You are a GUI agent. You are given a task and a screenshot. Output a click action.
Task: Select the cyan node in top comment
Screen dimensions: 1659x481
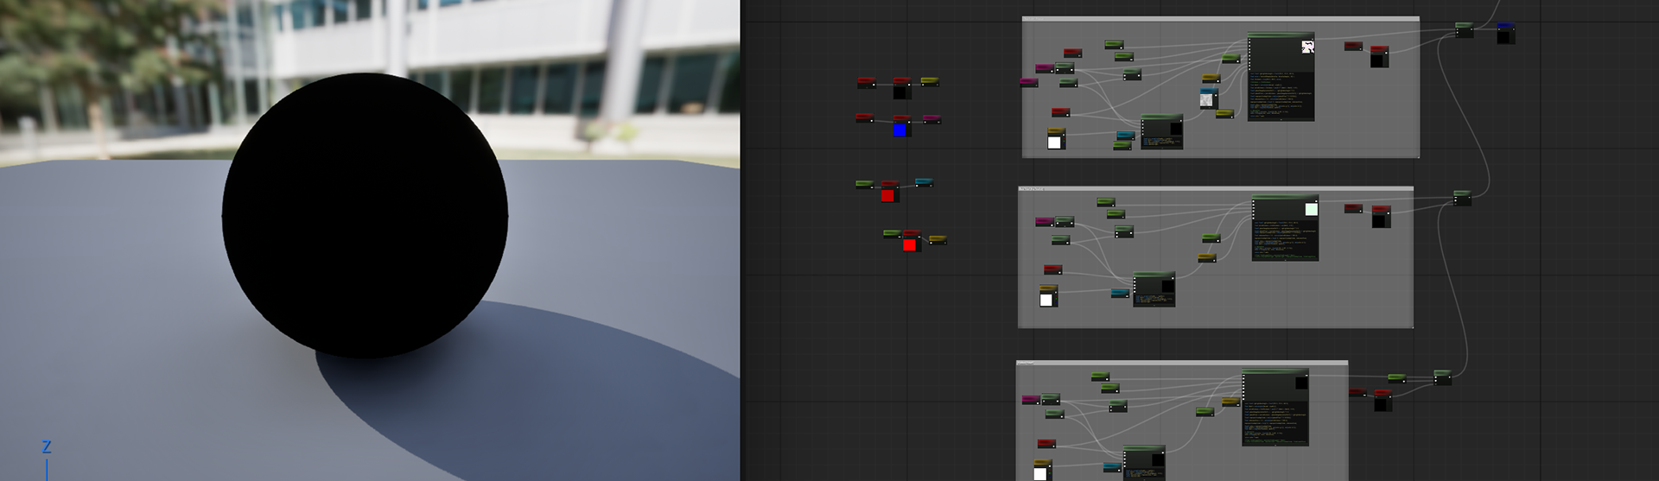coord(1126,136)
